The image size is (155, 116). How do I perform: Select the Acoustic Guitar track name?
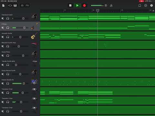point(7,33)
